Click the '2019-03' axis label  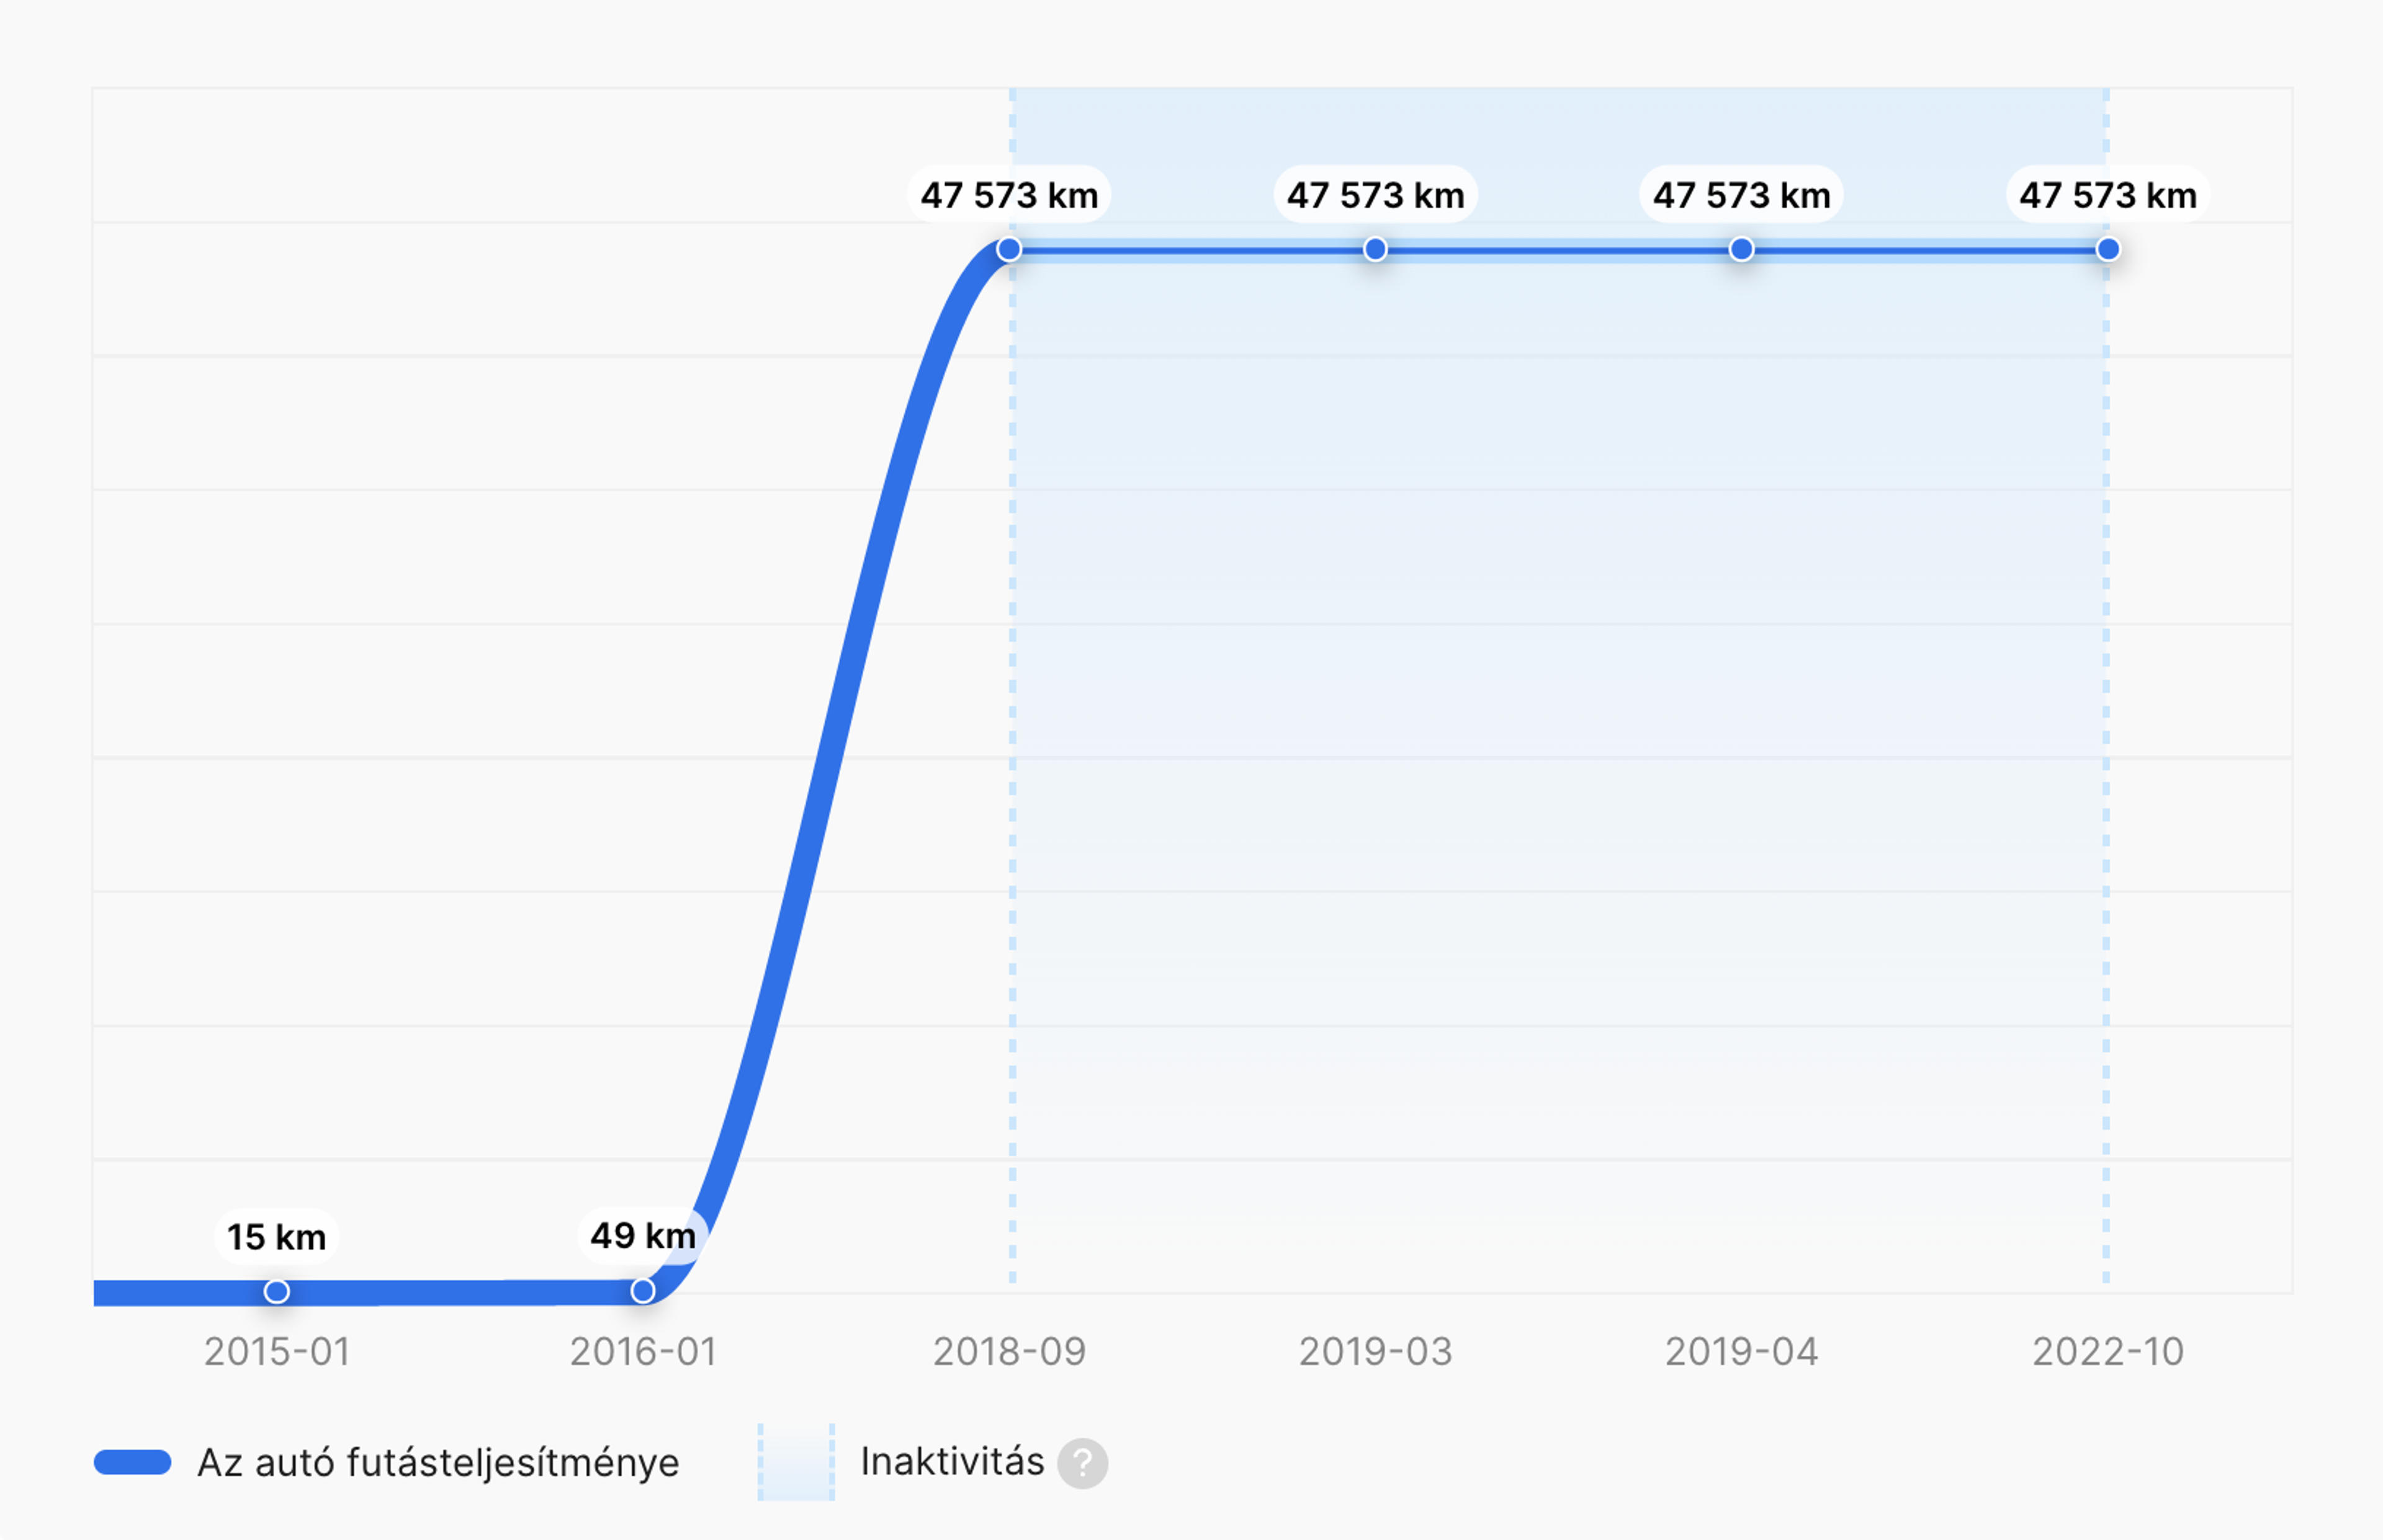pos(1376,1352)
